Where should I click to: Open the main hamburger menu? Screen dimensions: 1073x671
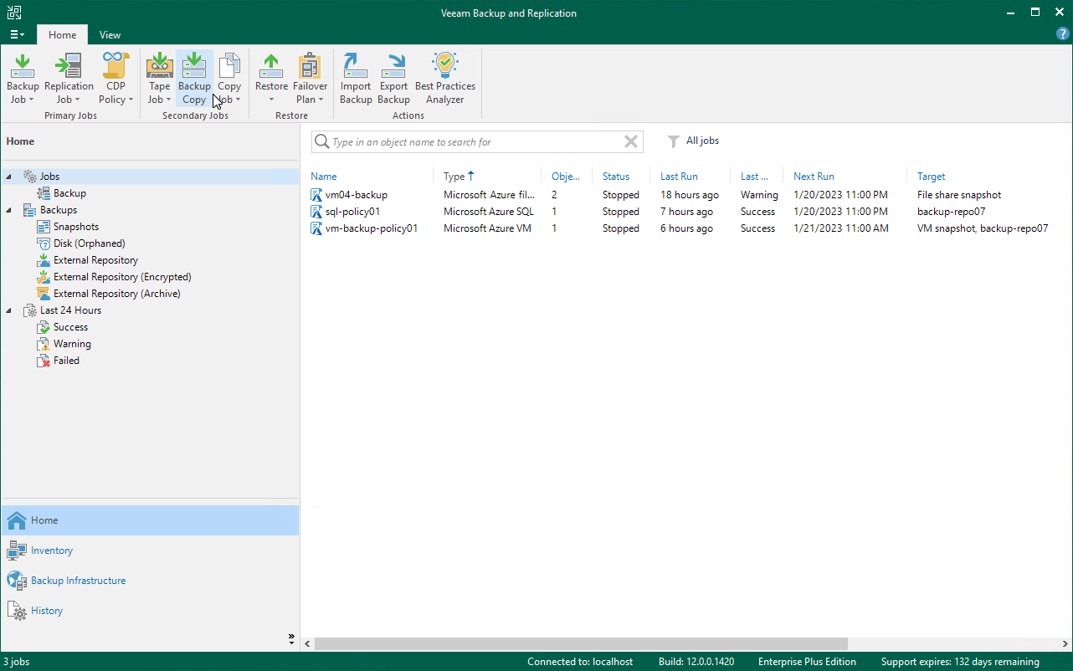18,34
